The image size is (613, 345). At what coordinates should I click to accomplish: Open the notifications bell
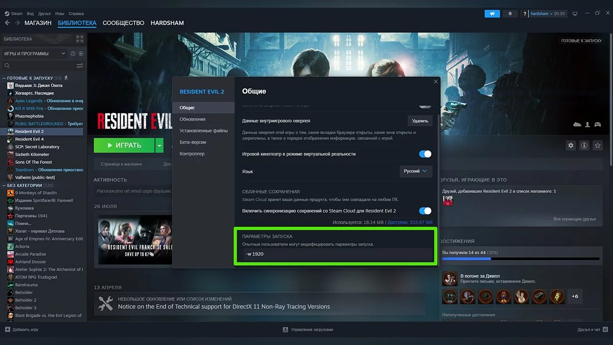509,14
